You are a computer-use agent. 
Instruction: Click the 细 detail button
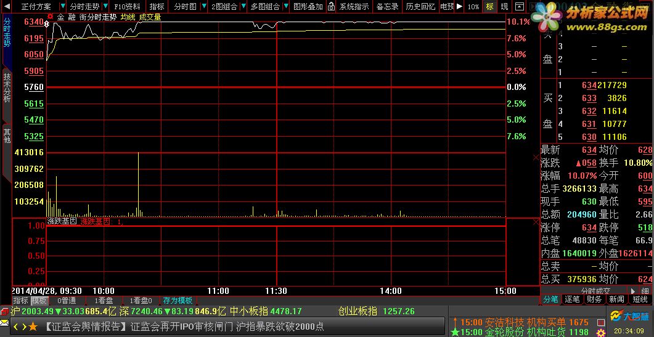coord(645,291)
